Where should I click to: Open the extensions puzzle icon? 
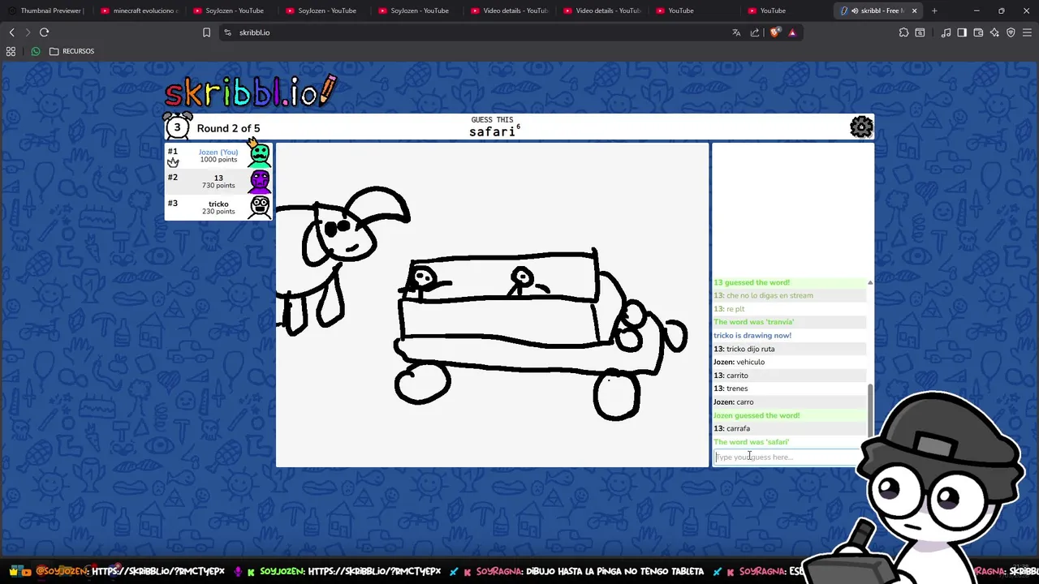(x=903, y=32)
